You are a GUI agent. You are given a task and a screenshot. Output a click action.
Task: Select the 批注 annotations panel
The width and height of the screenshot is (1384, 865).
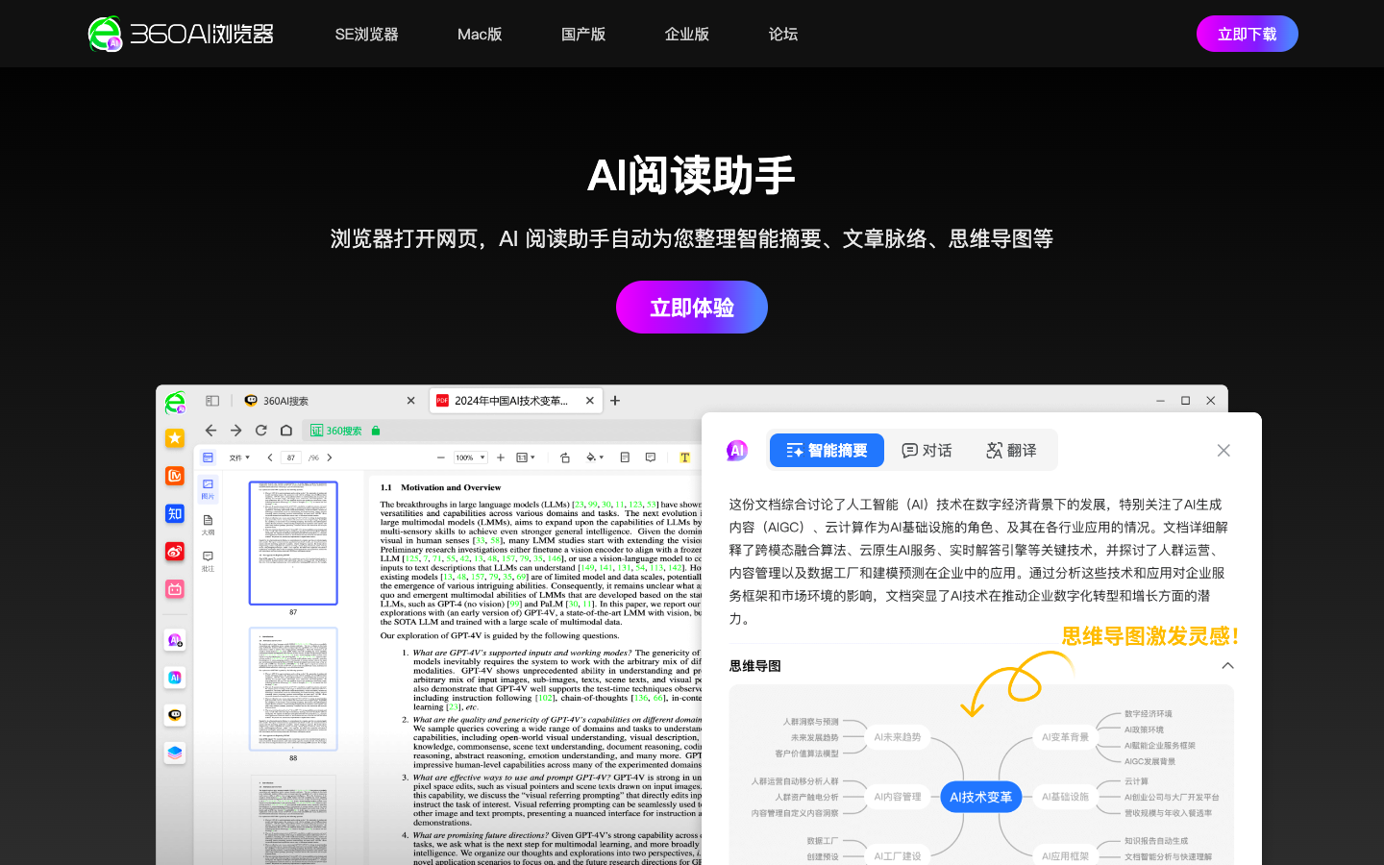tap(208, 561)
